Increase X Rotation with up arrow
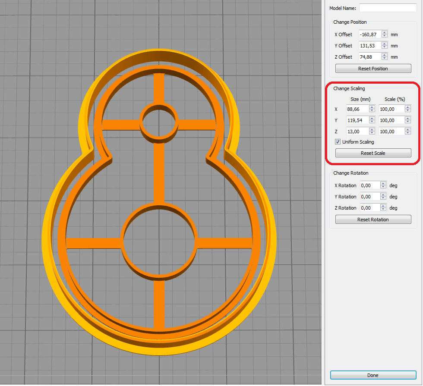The image size is (423, 386). click(383, 183)
